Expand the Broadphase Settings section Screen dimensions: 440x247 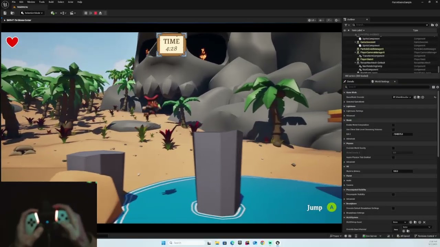click(345, 213)
